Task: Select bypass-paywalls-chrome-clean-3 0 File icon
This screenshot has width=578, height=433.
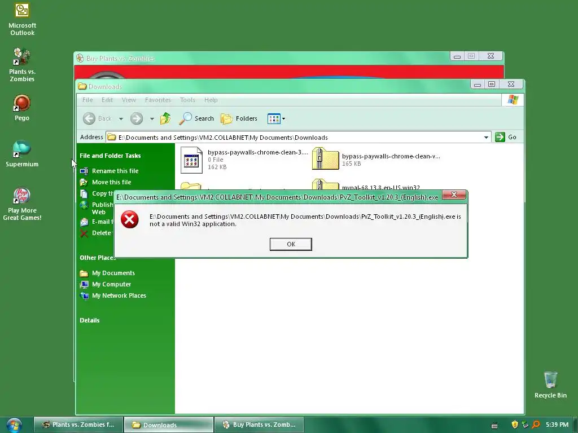Action: [x=191, y=160]
